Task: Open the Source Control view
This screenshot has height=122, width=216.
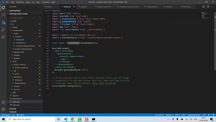Action: click(x=3, y=22)
